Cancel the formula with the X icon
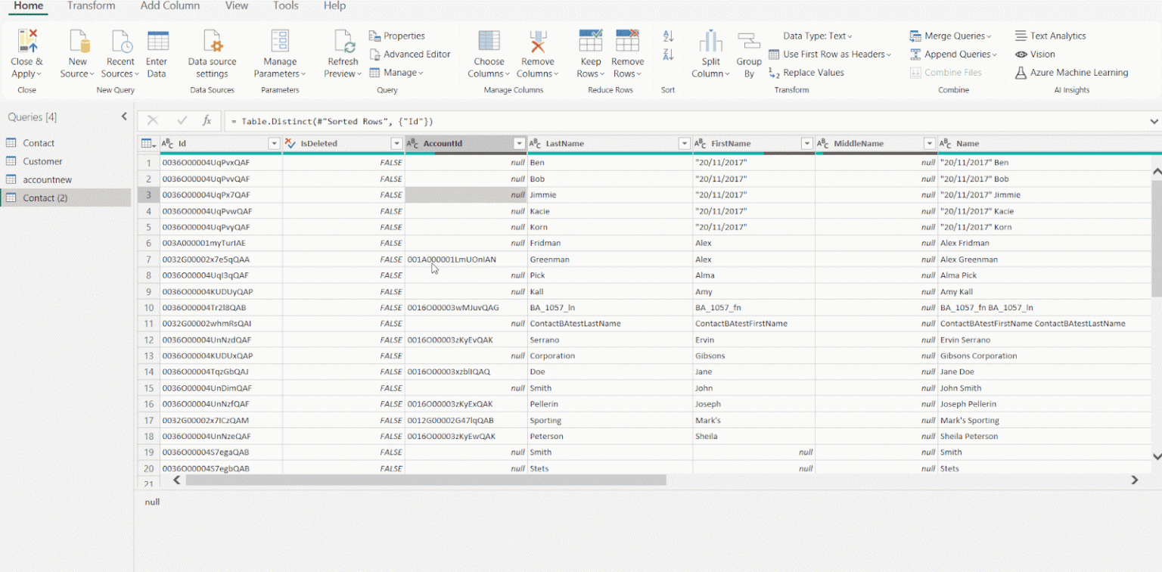Viewport: 1162px width, 572px height. pyautogui.click(x=152, y=120)
